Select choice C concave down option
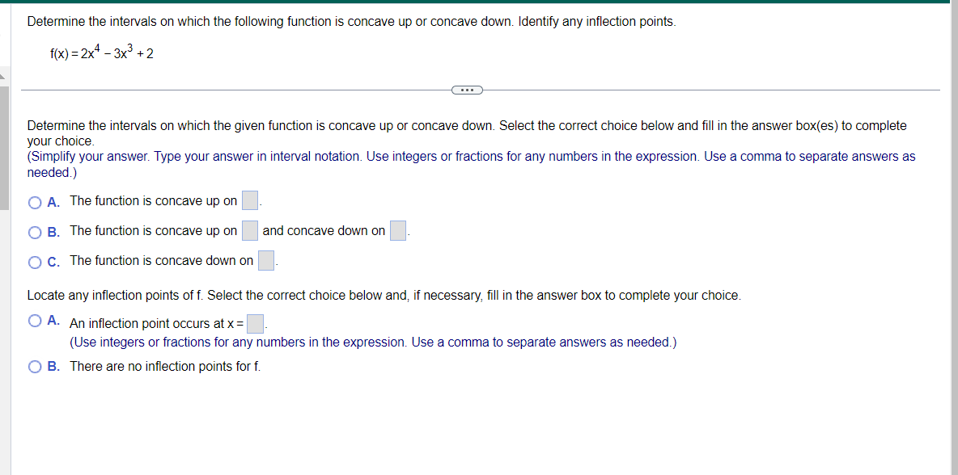Image resolution: width=958 pixels, height=475 pixels. 35,260
